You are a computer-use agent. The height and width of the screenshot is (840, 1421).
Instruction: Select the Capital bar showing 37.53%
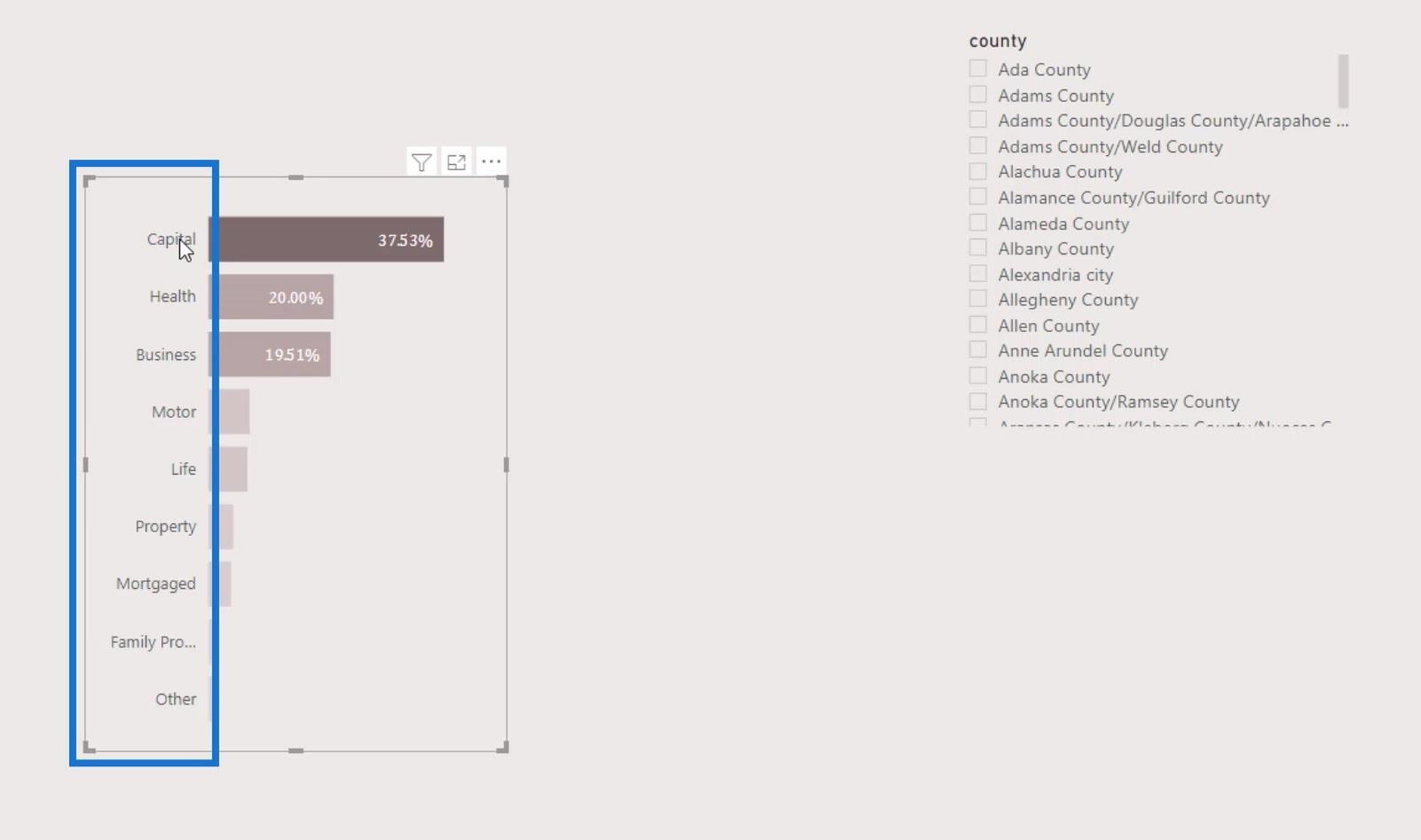326,239
